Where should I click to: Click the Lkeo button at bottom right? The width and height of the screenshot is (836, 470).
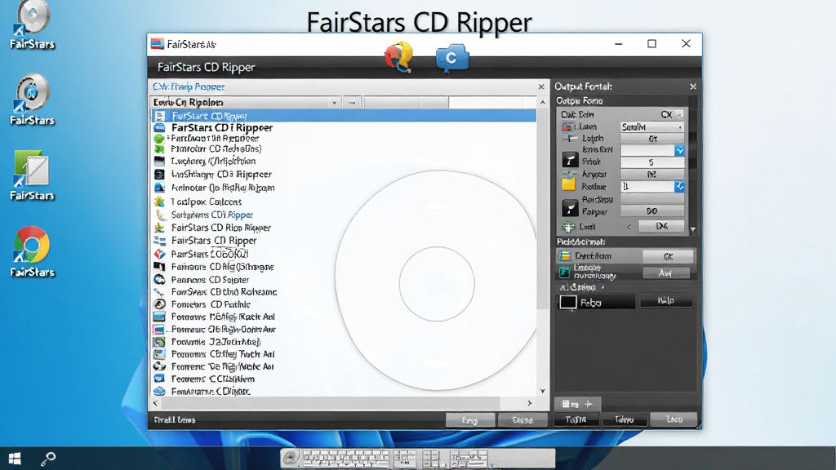[x=674, y=420]
